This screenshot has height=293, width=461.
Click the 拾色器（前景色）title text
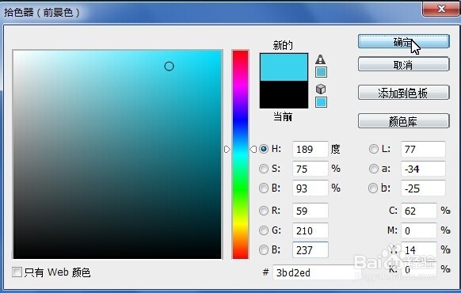[x=42, y=13]
